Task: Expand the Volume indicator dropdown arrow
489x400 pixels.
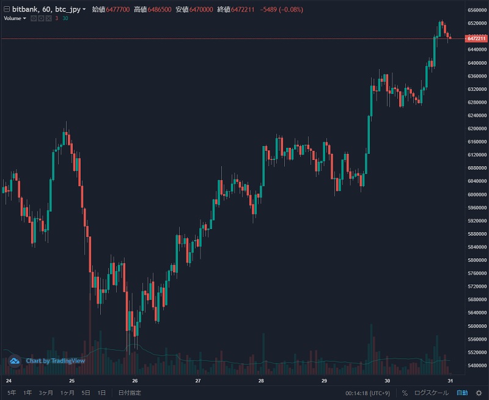Action: (x=24, y=18)
